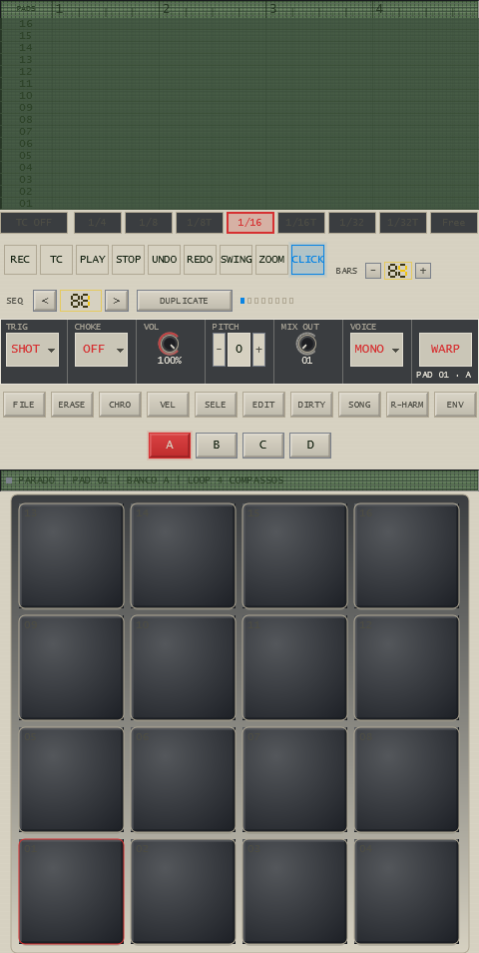Raise PITCH with the plus button
479x953 pixels.
tap(258, 350)
